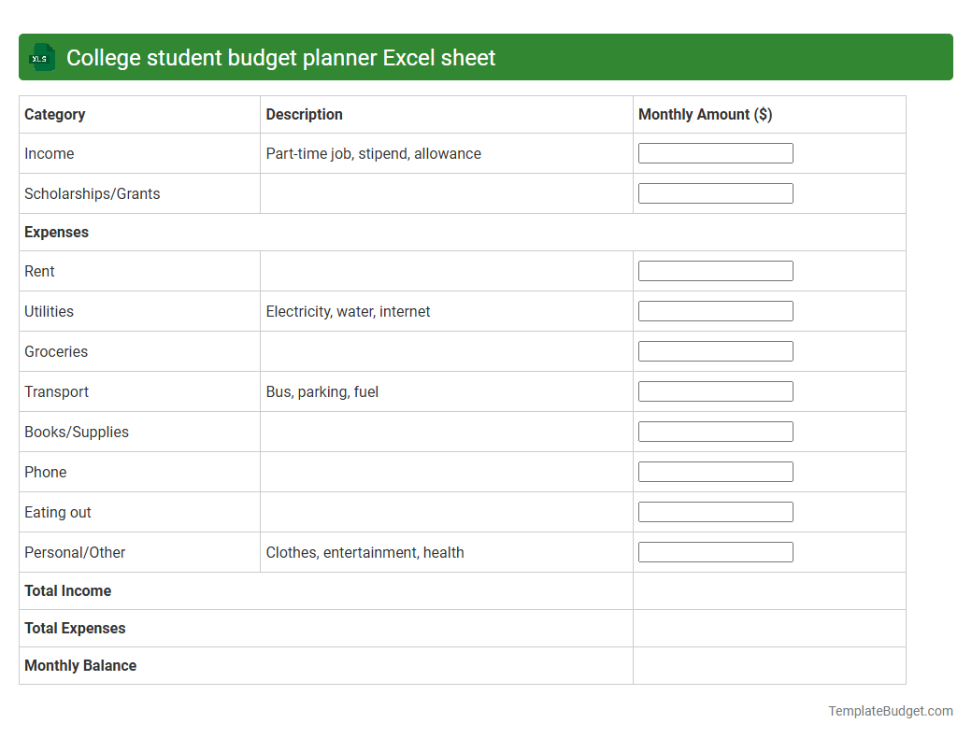Click the Scholarships/Grants amount box
Image resolution: width=972 pixels, height=738 pixels.
click(715, 192)
